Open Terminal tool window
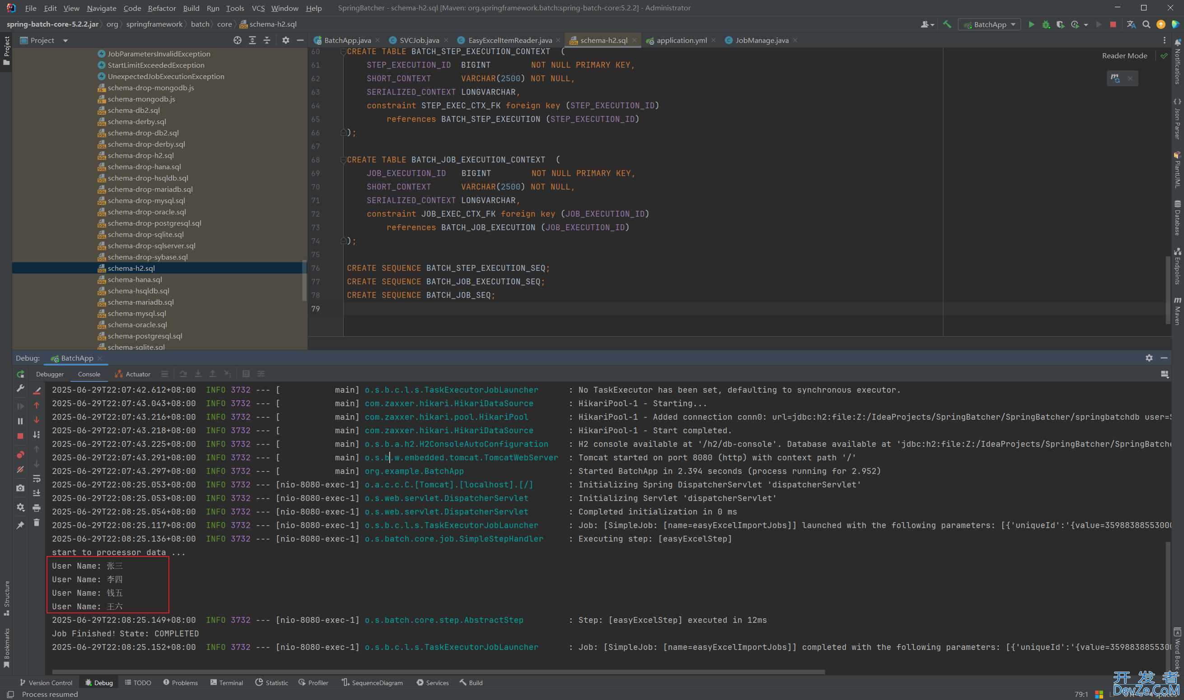The height and width of the screenshot is (700, 1184). point(227,682)
